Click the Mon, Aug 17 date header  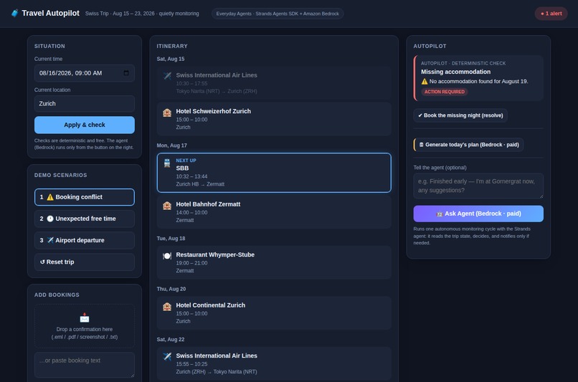tap(172, 145)
